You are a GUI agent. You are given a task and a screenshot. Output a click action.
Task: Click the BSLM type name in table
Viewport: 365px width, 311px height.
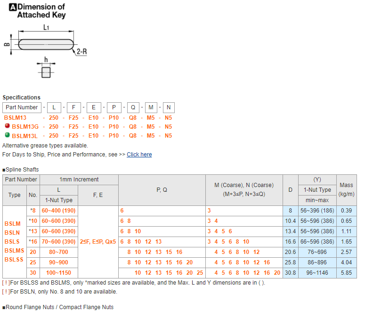coord(13,224)
